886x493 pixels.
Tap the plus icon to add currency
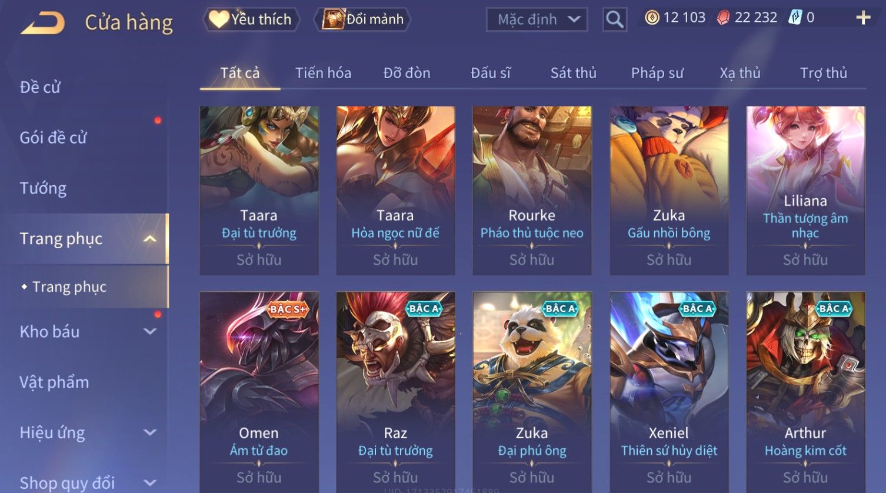pyautogui.click(x=863, y=18)
